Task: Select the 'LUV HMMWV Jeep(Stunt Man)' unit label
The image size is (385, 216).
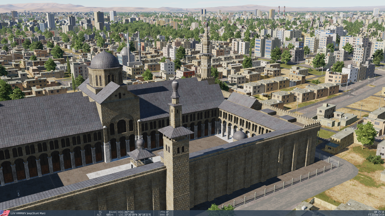Action: [x=28, y=213]
